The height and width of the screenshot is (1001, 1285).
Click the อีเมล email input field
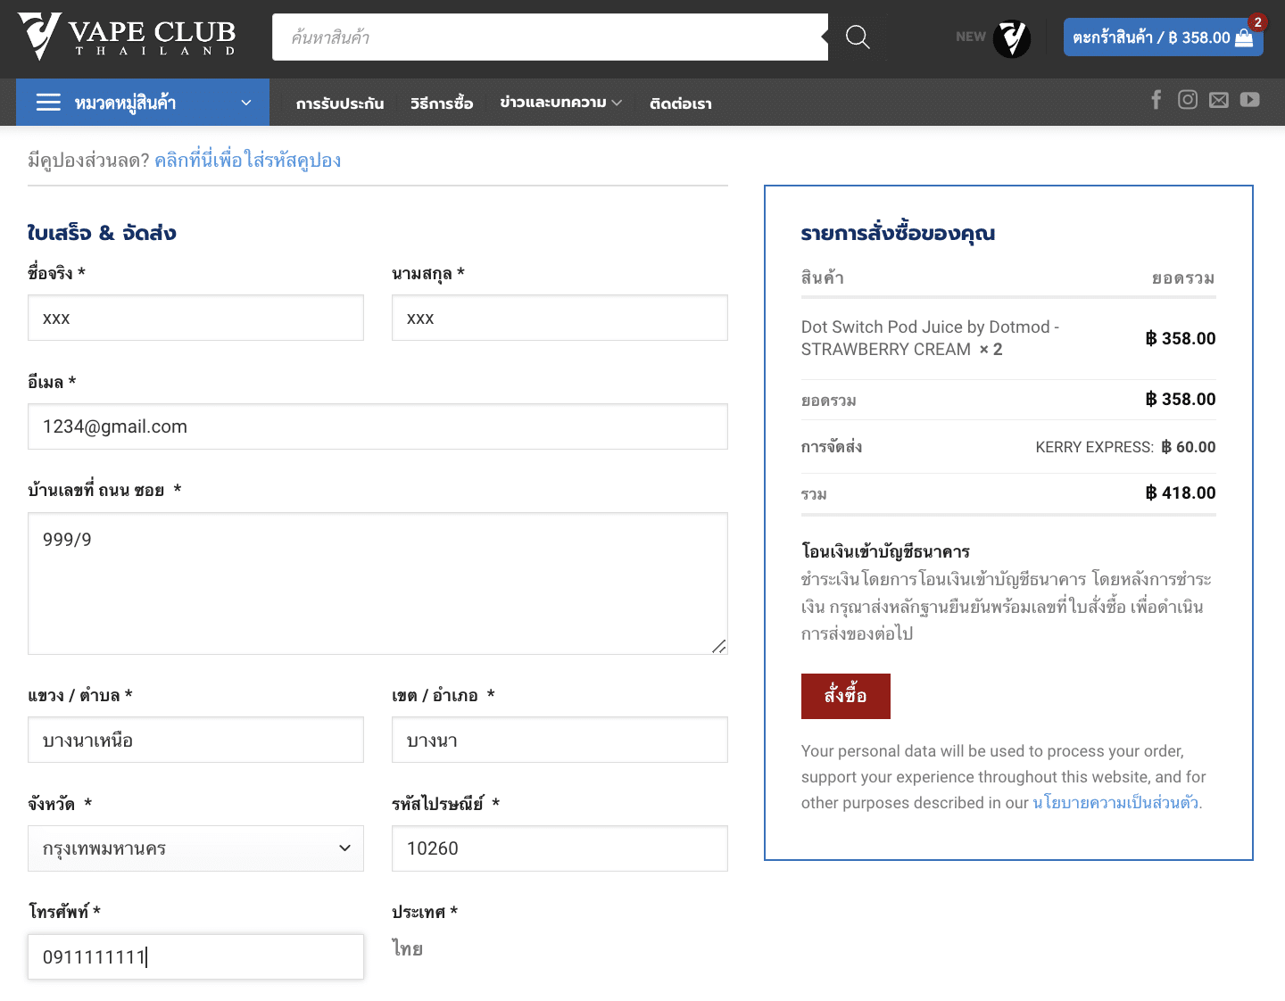tap(377, 426)
